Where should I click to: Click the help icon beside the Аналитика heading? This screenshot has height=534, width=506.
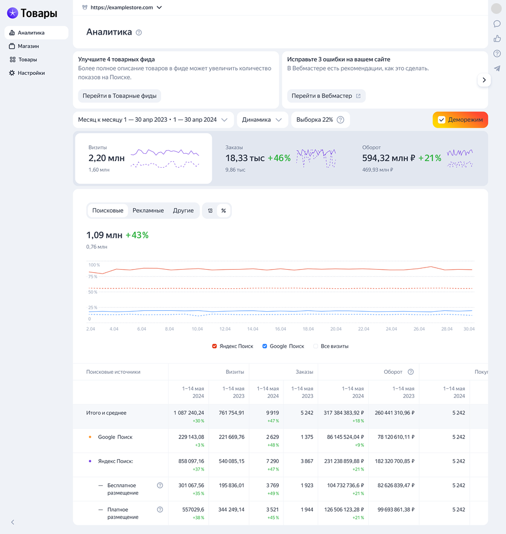pyautogui.click(x=139, y=32)
